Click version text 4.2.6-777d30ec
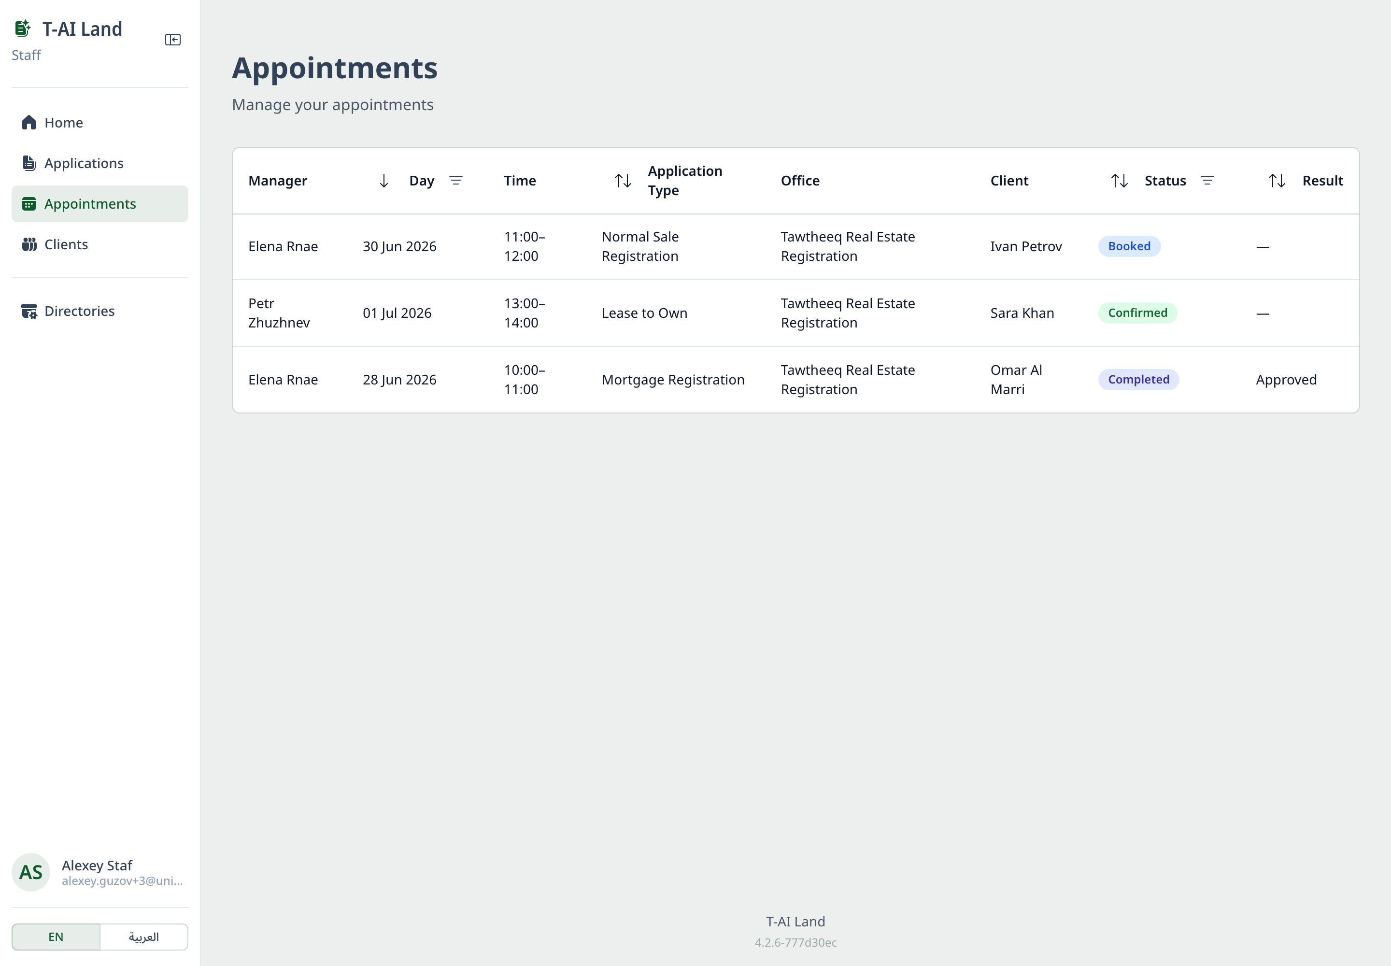 click(796, 942)
